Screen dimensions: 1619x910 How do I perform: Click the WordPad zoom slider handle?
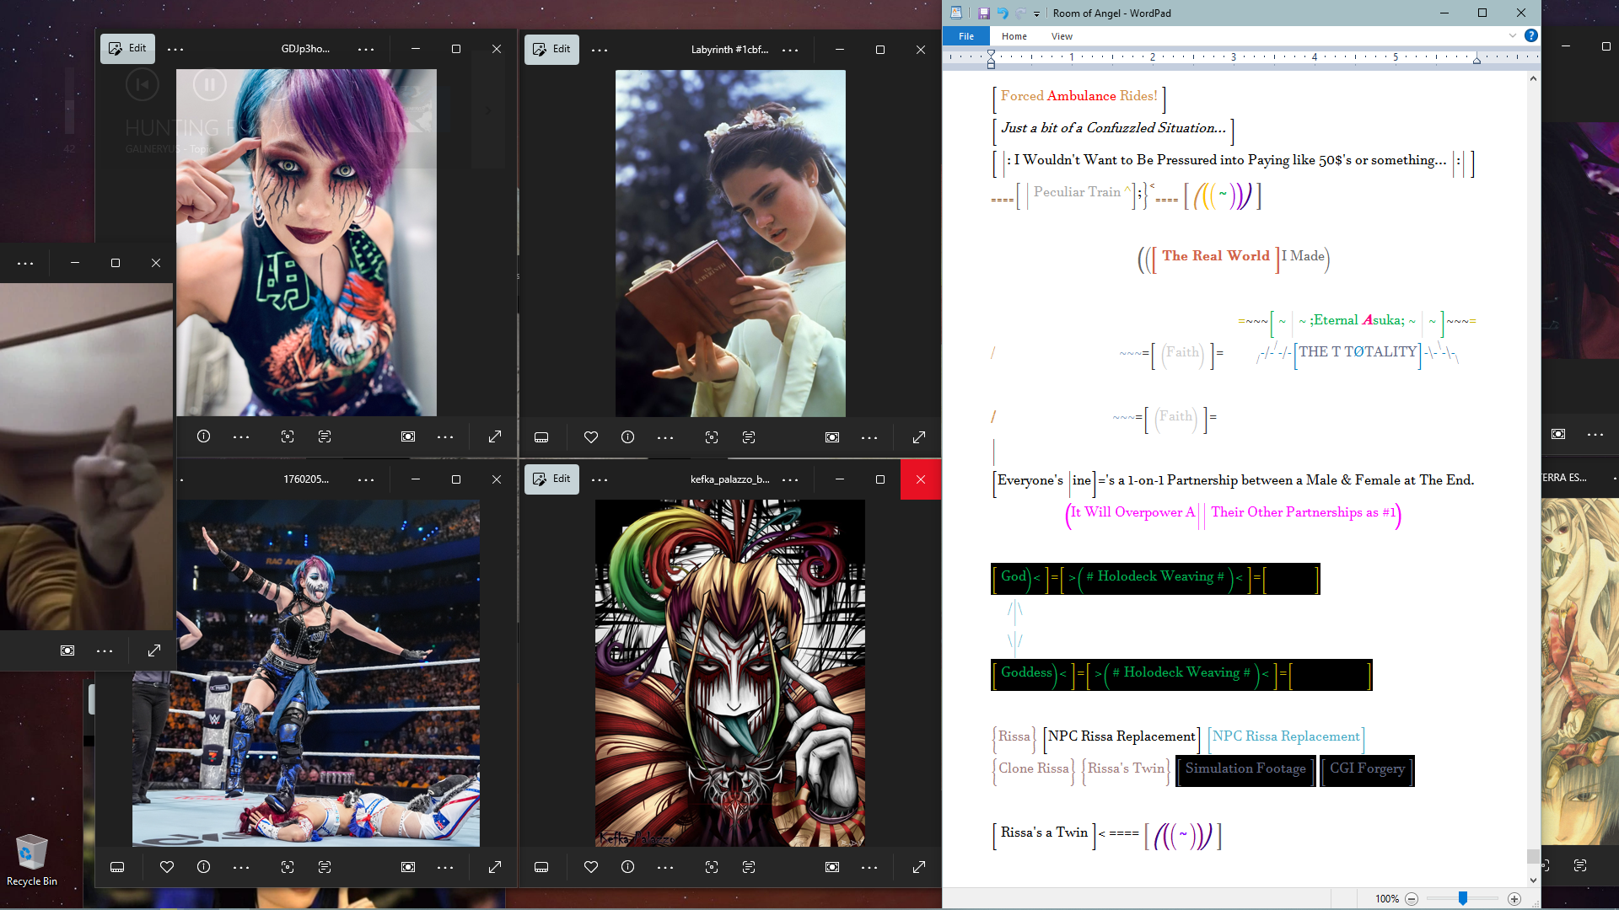tap(1463, 899)
